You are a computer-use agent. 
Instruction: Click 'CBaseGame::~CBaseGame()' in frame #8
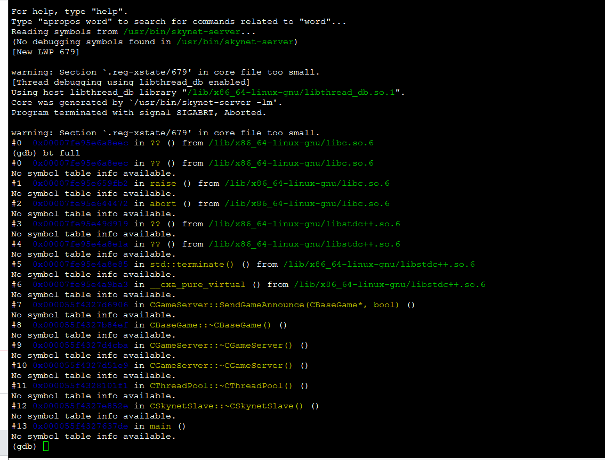click(211, 325)
